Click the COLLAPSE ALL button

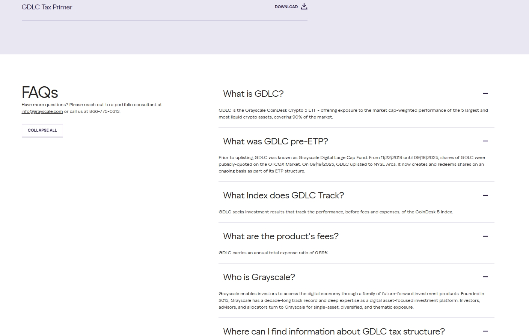(42, 130)
